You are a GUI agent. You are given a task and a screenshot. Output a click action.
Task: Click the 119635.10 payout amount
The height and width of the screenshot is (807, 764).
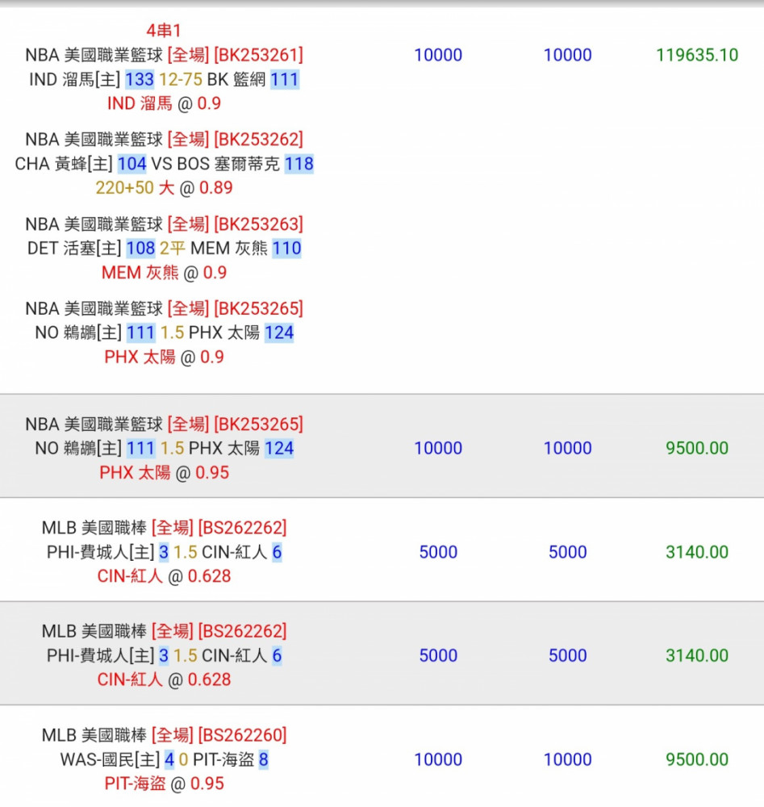(697, 55)
